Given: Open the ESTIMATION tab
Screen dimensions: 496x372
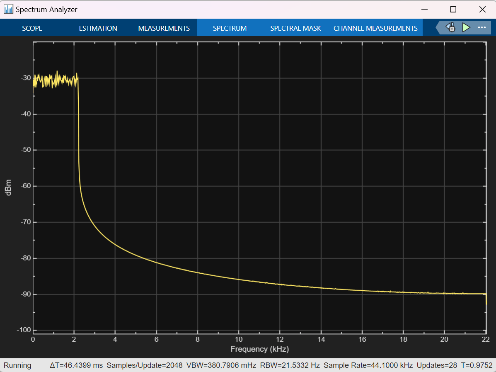Looking at the screenshot, I should coord(98,28).
